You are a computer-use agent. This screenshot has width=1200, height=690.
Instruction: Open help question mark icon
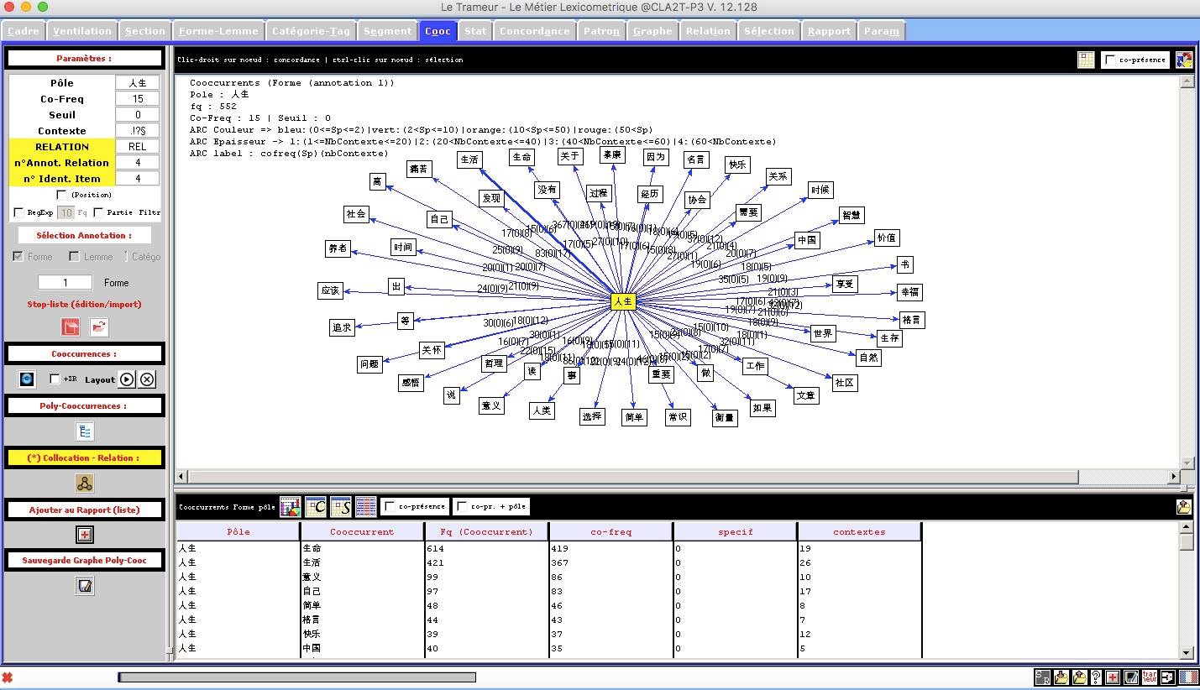[1096, 677]
